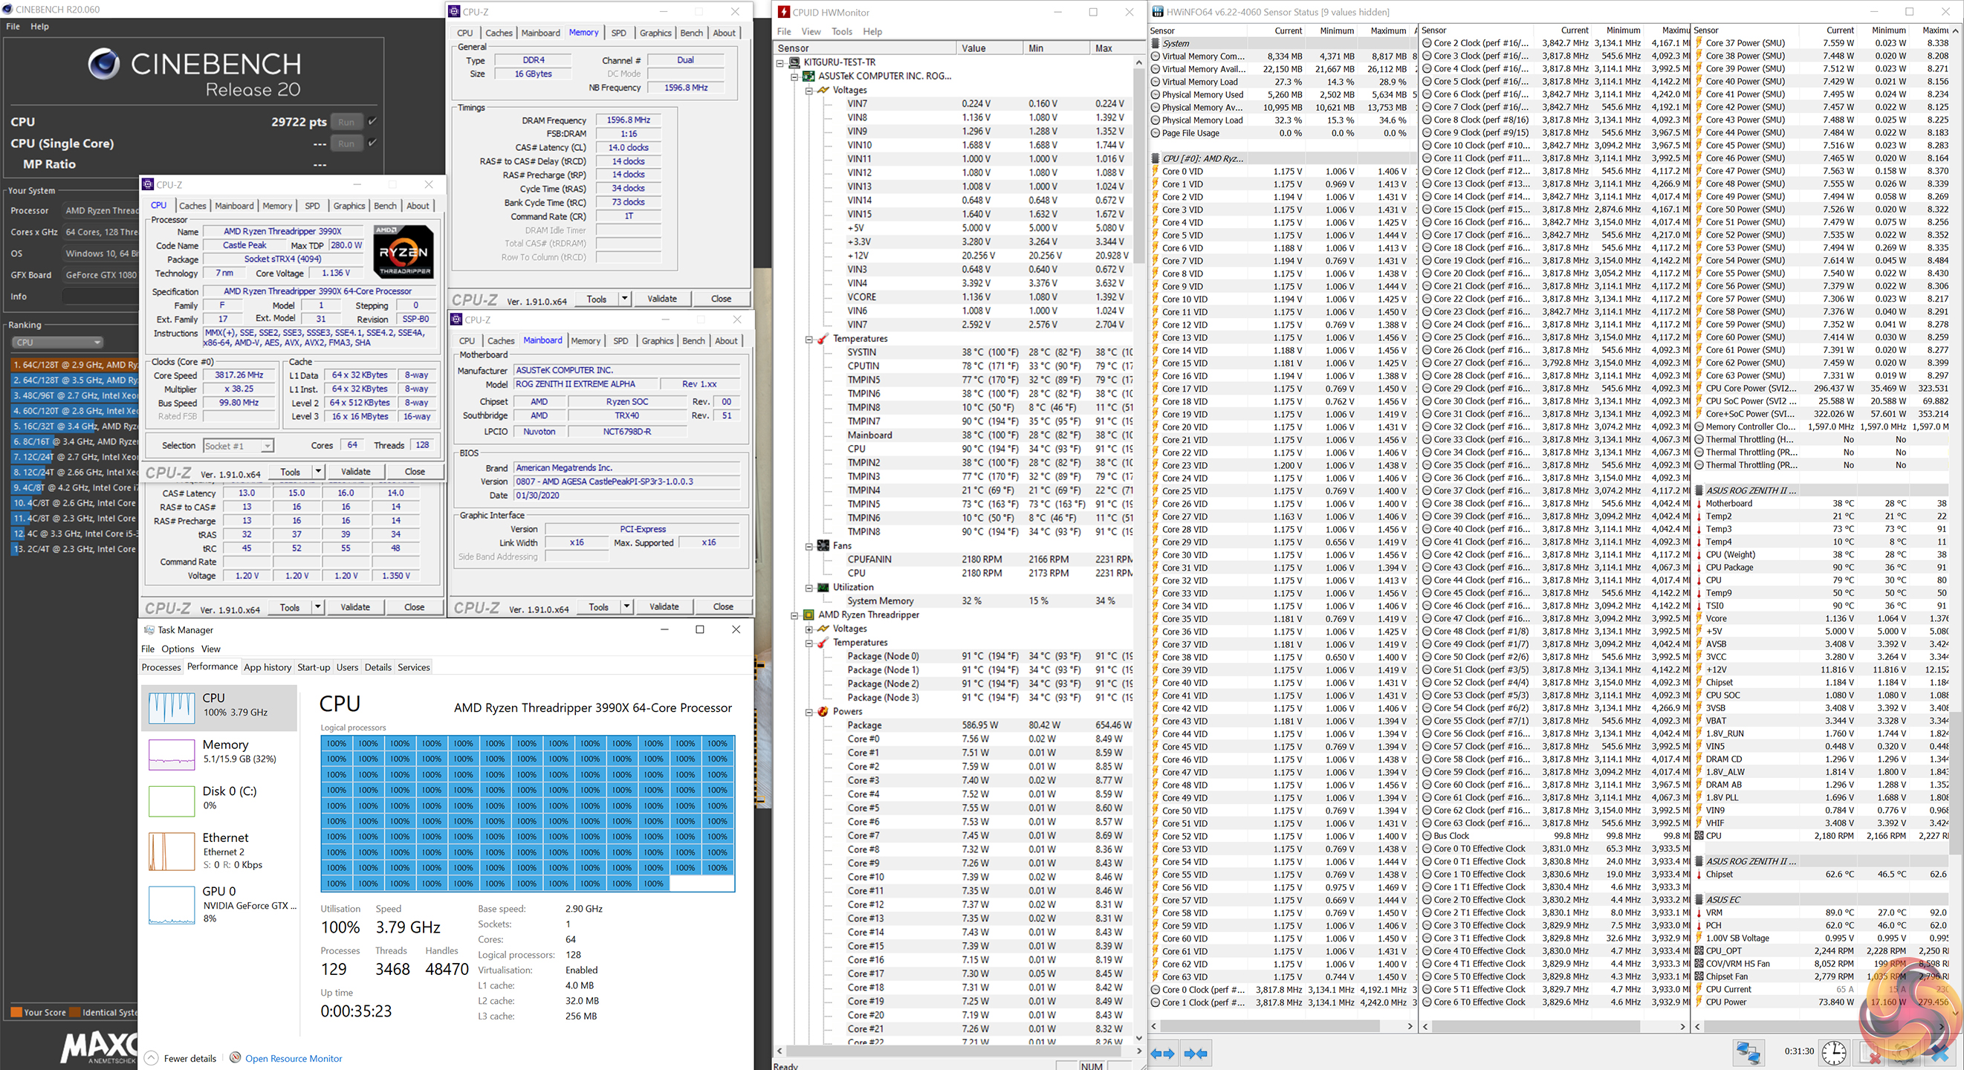Toggle the CPU test checkbox in Cinebench

tap(372, 121)
